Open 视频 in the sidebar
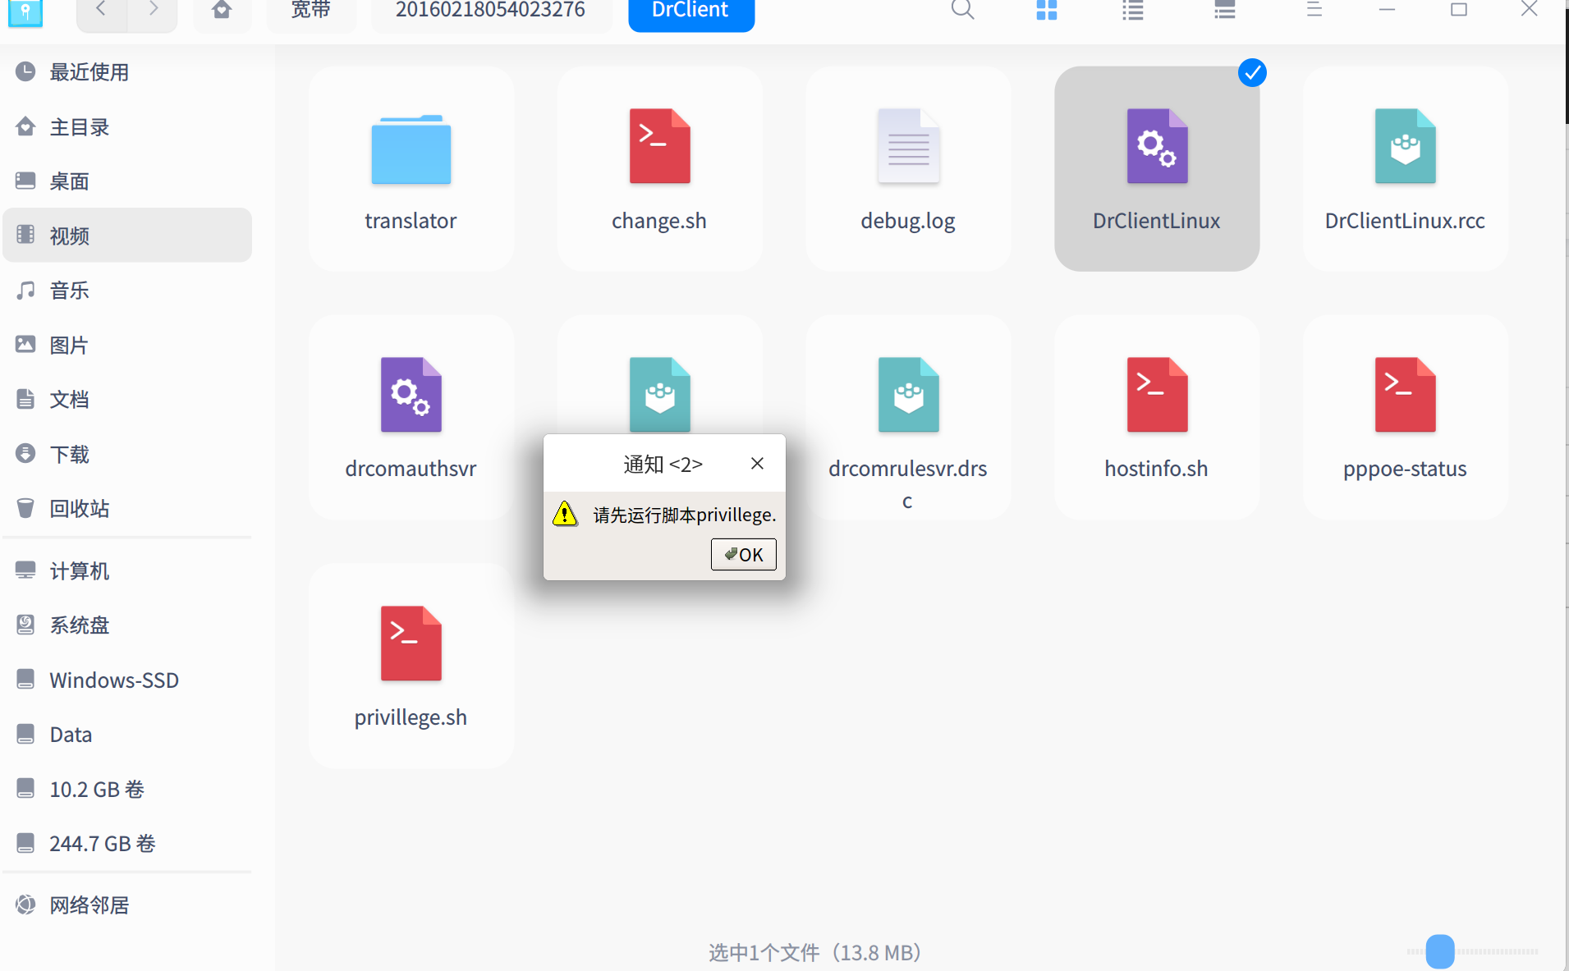 coord(127,236)
